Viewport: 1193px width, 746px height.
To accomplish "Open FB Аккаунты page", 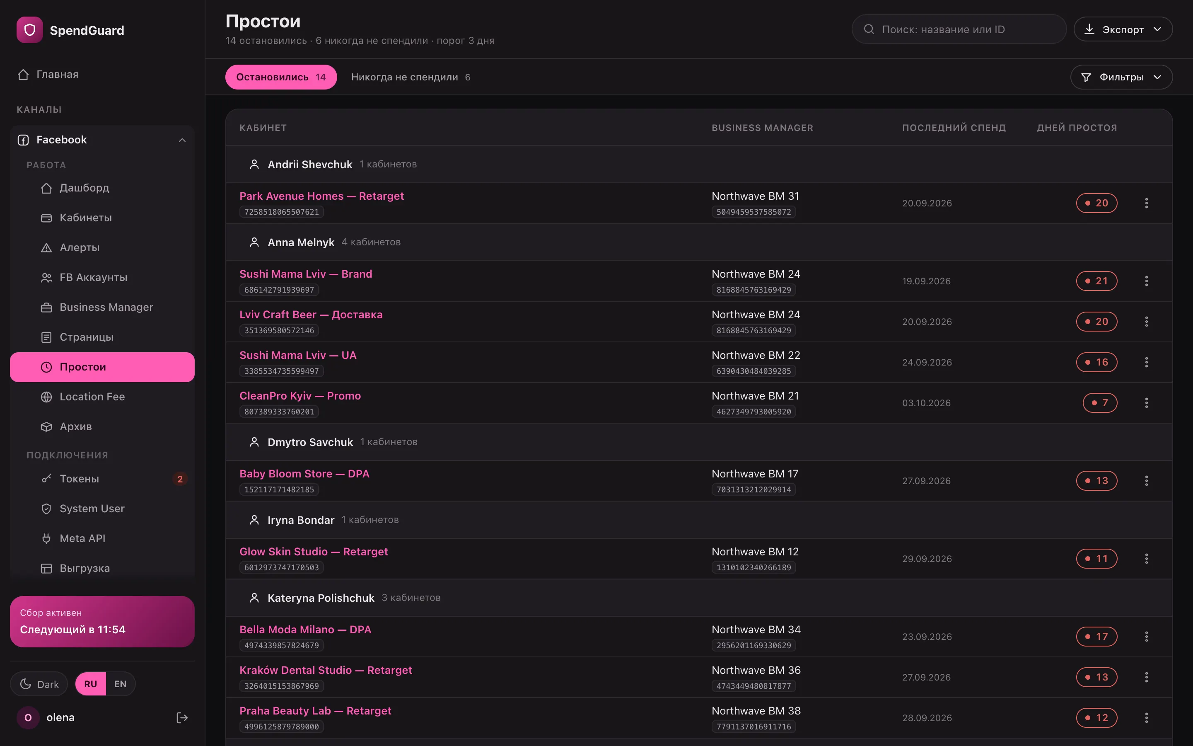I will pyautogui.click(x=102, y=277).
